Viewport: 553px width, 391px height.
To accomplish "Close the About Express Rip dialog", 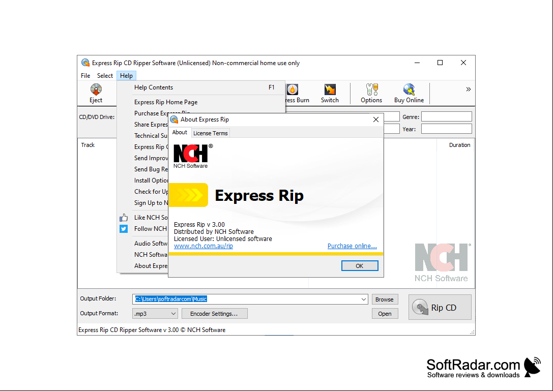I will pos(376,119).
